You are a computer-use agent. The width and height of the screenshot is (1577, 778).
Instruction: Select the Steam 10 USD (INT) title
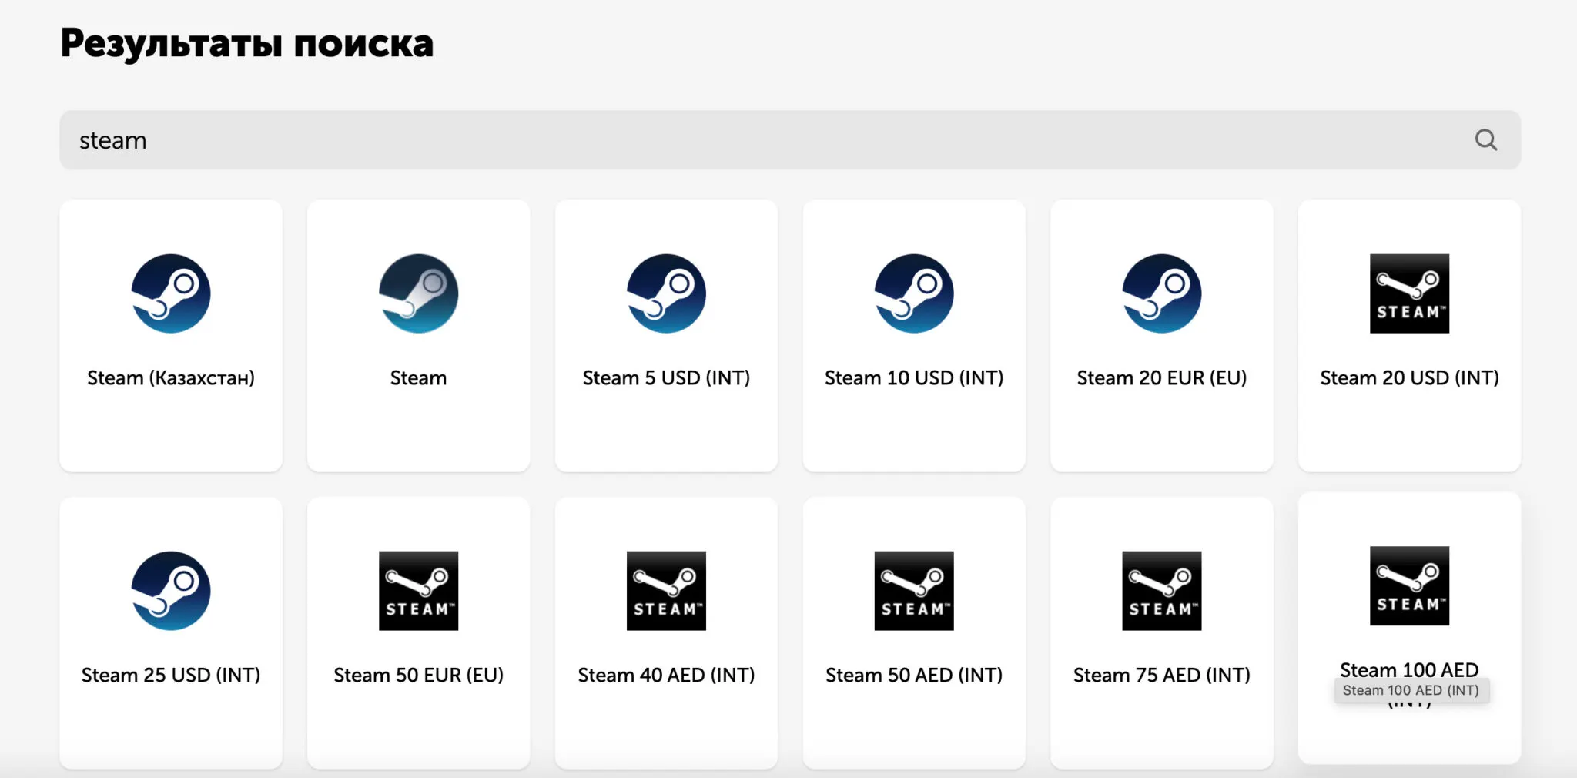[914, 377]
